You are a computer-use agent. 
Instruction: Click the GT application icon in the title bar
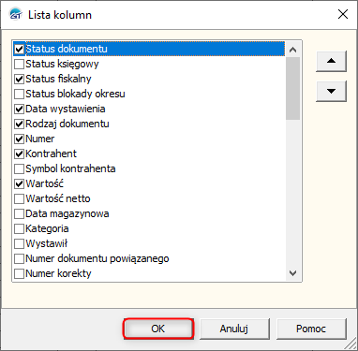tap(15, 15)
